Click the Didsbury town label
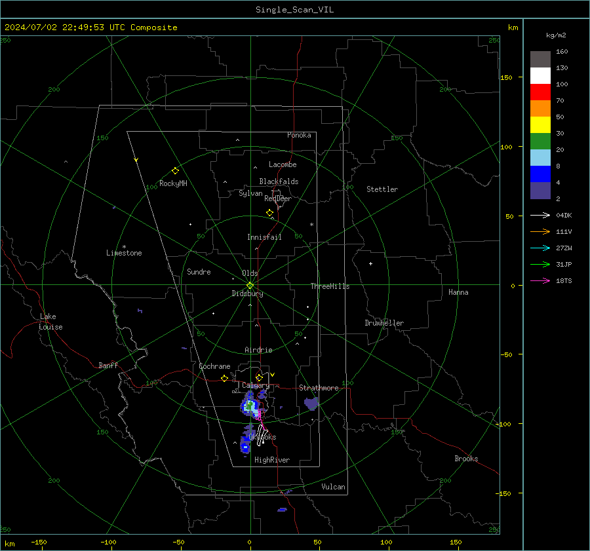The height and width of the screenshot is (551, 590). pyautogui.click(x=247, y=294)
